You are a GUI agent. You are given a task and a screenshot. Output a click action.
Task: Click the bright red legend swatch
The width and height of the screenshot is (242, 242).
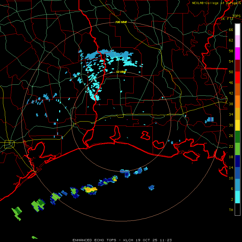[237, 77]
